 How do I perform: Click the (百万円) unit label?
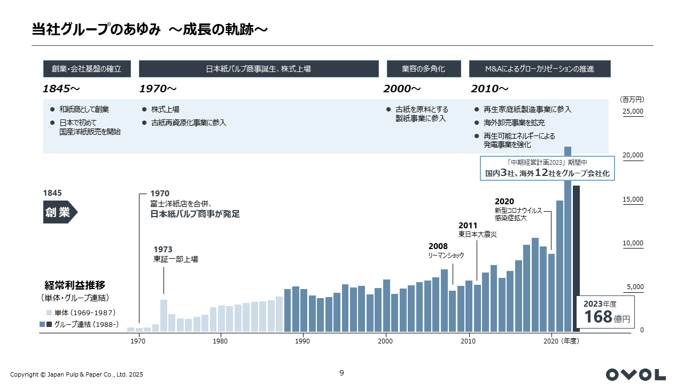click(632, 99)
